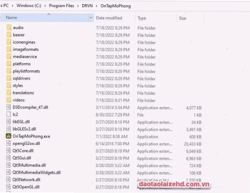Select the libEGL.dll file icon

click(9, 122)
